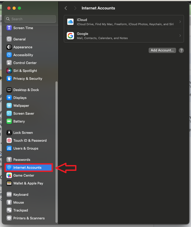191x227 pixels.
Task: Click the Siri & Spotlight icon
Action: point(9,71)
